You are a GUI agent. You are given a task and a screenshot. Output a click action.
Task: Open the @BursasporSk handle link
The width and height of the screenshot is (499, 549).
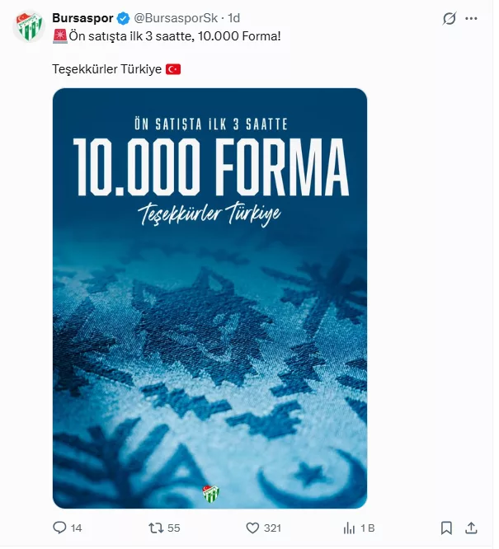[x=177, y=18]
